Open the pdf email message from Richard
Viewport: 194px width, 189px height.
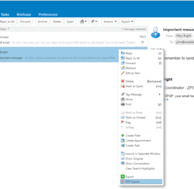coord(73,40)
